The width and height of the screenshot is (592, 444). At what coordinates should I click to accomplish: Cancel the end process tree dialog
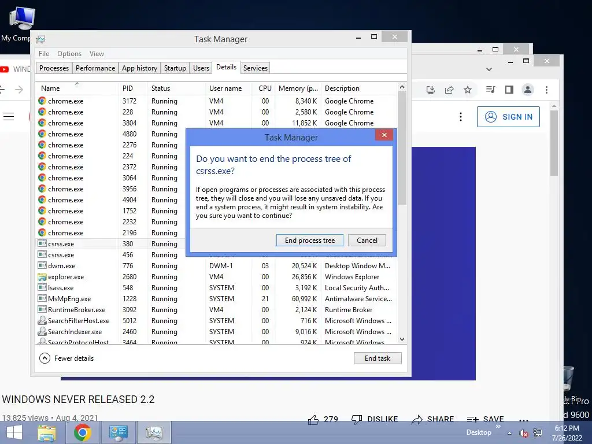(x=367, y=240)
